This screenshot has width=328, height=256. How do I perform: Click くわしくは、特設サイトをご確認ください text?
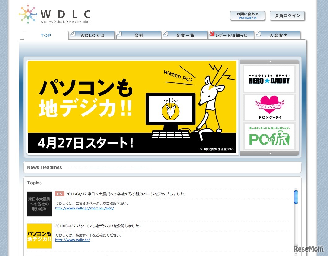coord(88,235)
